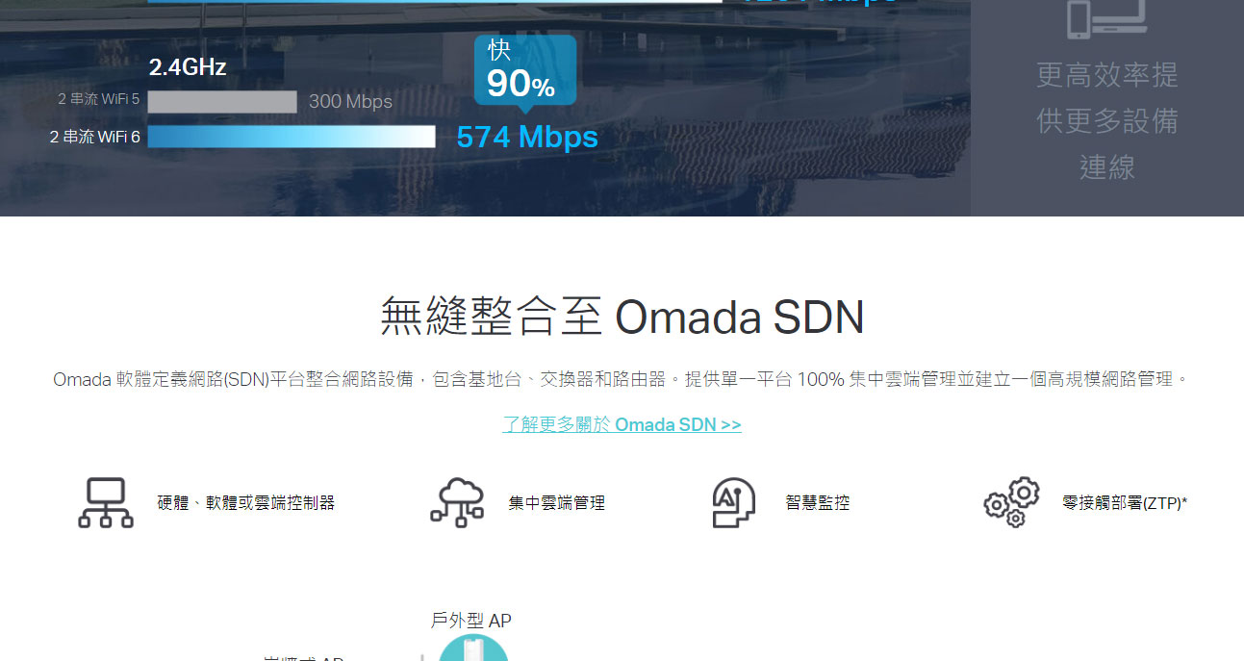This screenshot has height=661, width=1244.
Task: Select the 零接觸部署(ZTP)* label
Action: [x=1125, y=502]
